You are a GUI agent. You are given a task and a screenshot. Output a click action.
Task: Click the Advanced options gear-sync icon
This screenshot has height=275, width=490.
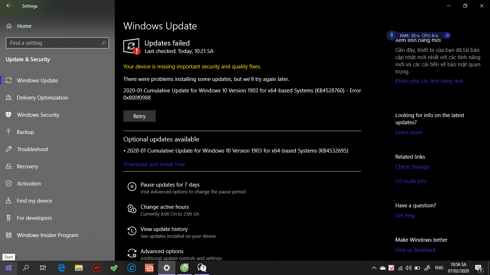pos(132,253)
